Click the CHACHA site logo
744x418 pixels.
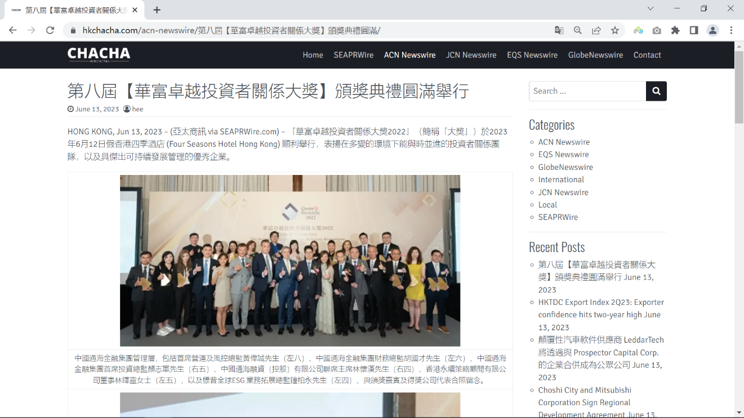click(x=99, y=55)
